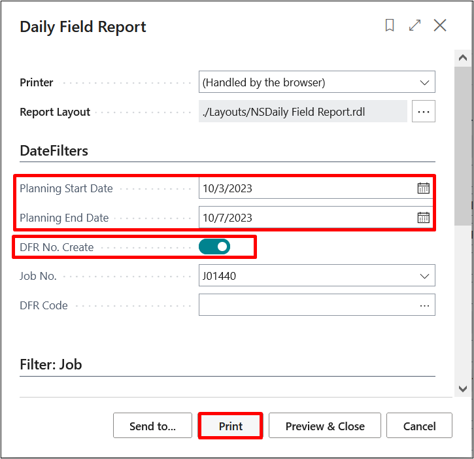This screenshot has height=459, width=474.
Task: Click the Send to... button
Action: pyautogui.click(x=152, y=426)
